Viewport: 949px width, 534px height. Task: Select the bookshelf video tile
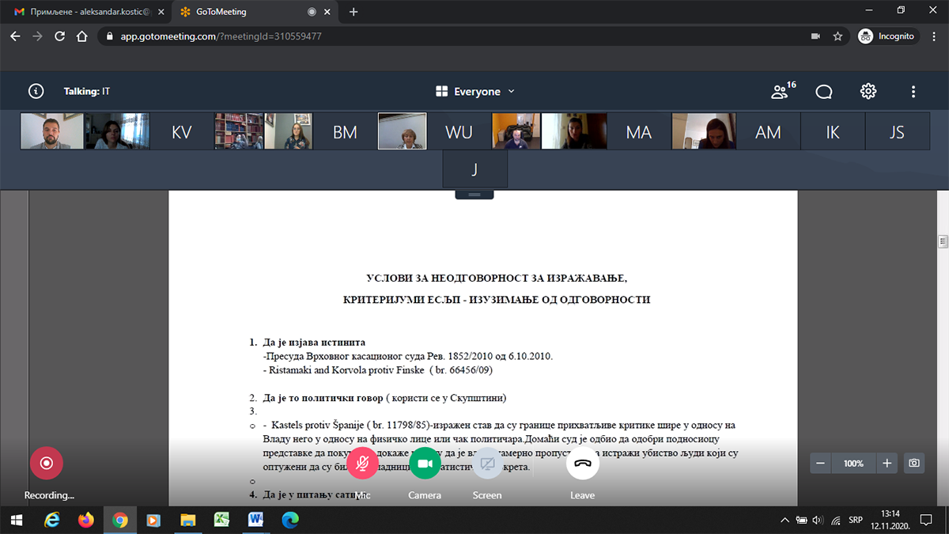tap(239, 131)
